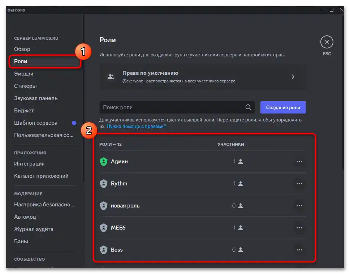The image size is (350, 274).
Task: Open the Виджет section
Action: pyautogui.click(x=24, y=111)
